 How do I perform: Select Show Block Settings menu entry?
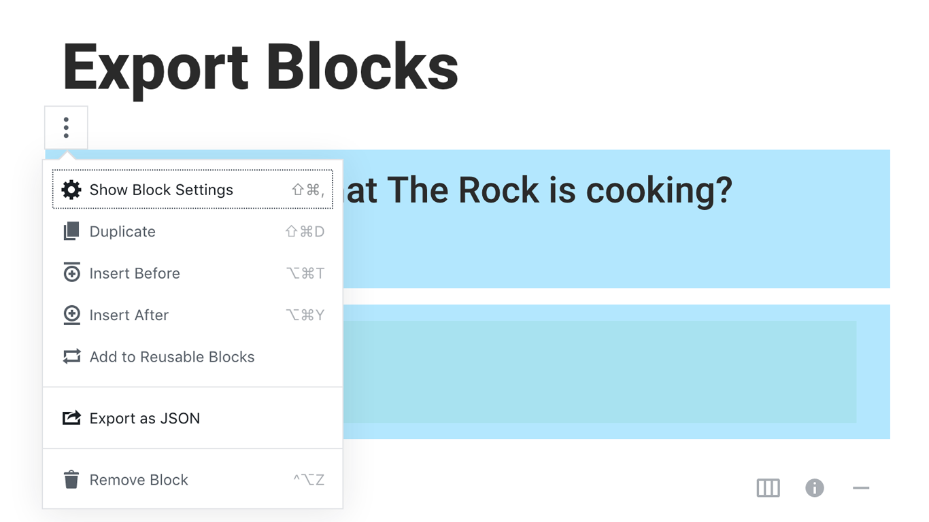[x=192, y=190]
